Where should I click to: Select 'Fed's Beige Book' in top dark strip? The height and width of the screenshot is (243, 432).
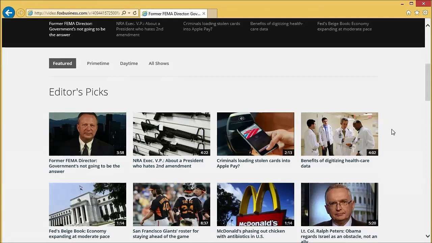[345, 26]
